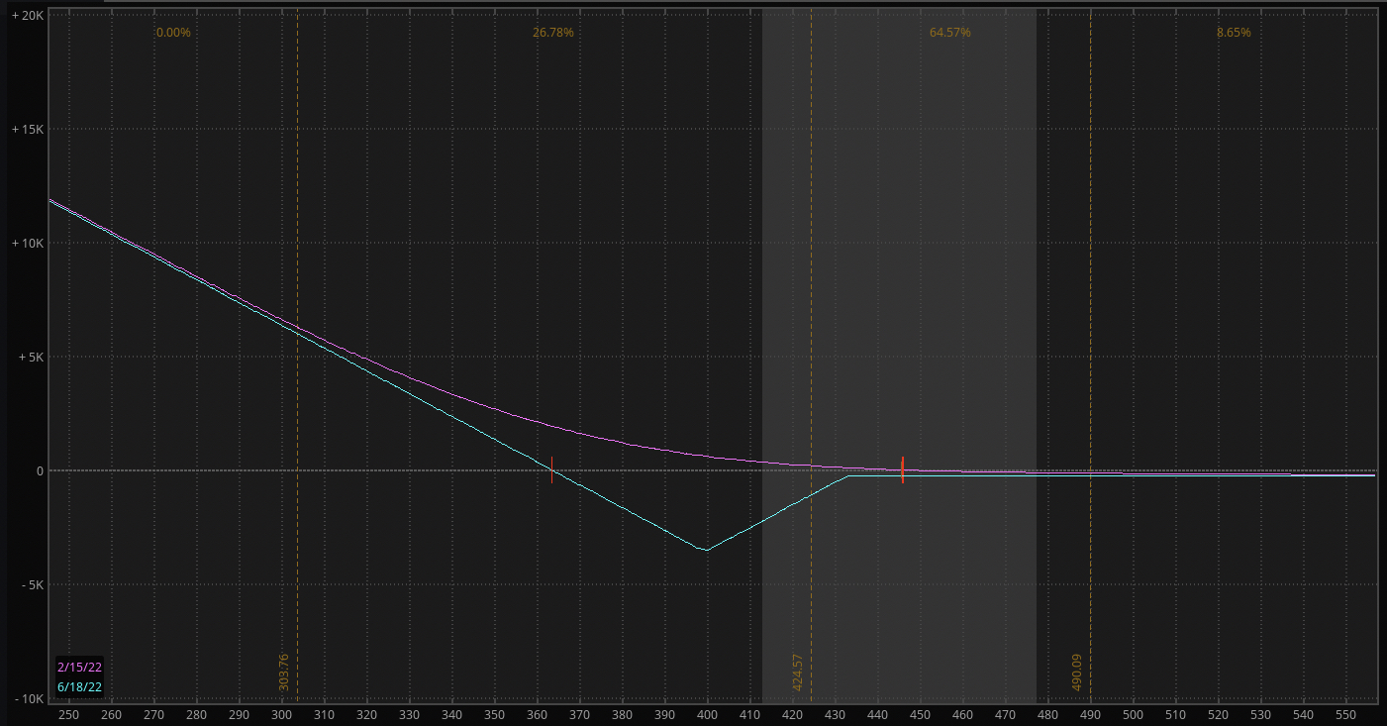Click the red current price marker
The width and height of the screenshot is (1387, 726).
(x=902, y=469)
